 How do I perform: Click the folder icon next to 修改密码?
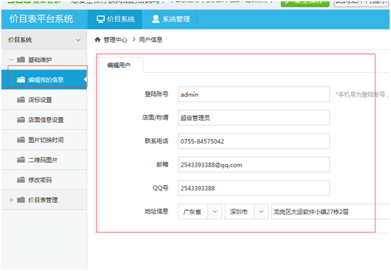(x=21, y=179)
